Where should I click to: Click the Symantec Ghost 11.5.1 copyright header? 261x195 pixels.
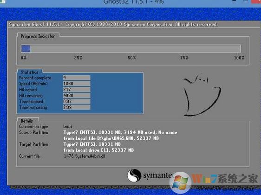click(x=113, y=25)
